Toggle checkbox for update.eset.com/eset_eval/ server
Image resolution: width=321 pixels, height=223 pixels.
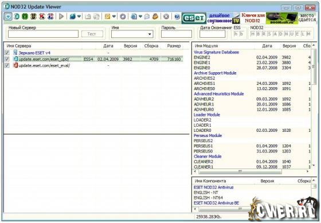point(7,65)
